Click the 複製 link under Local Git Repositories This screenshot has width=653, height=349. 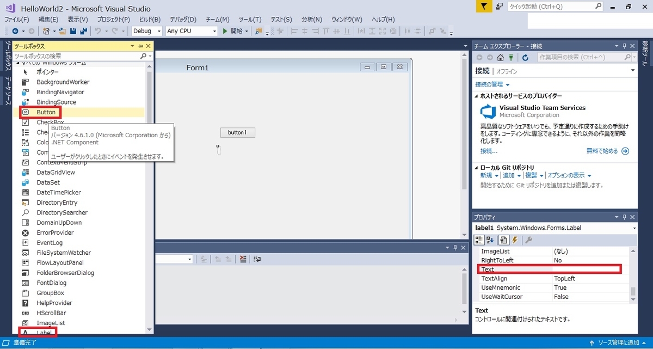pos(531,175)
